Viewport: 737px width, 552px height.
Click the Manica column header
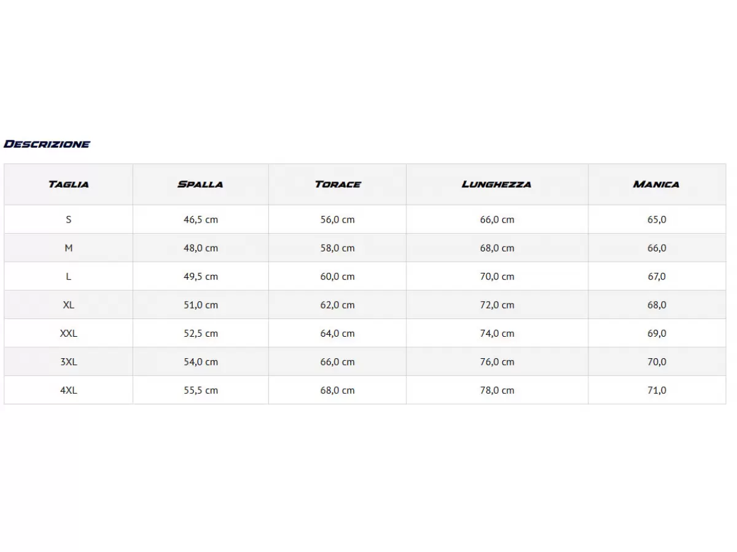(x=657, y=184)
